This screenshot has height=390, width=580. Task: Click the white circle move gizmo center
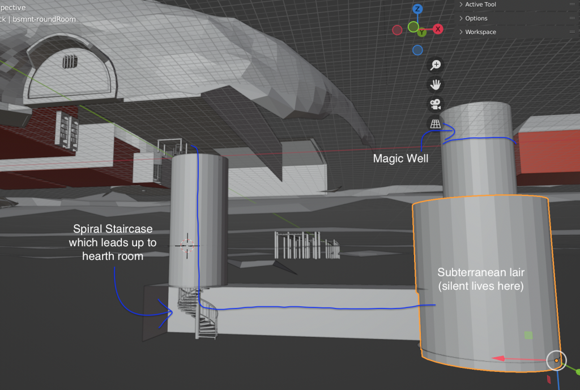coord(556,361)
